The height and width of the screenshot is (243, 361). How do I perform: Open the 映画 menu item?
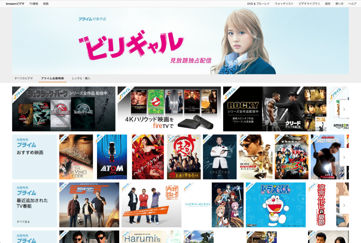pyautogui.click(x=46, y=4)
